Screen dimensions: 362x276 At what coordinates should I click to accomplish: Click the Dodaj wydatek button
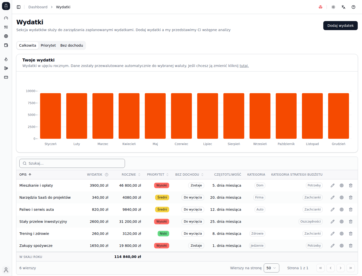[340, 26]
